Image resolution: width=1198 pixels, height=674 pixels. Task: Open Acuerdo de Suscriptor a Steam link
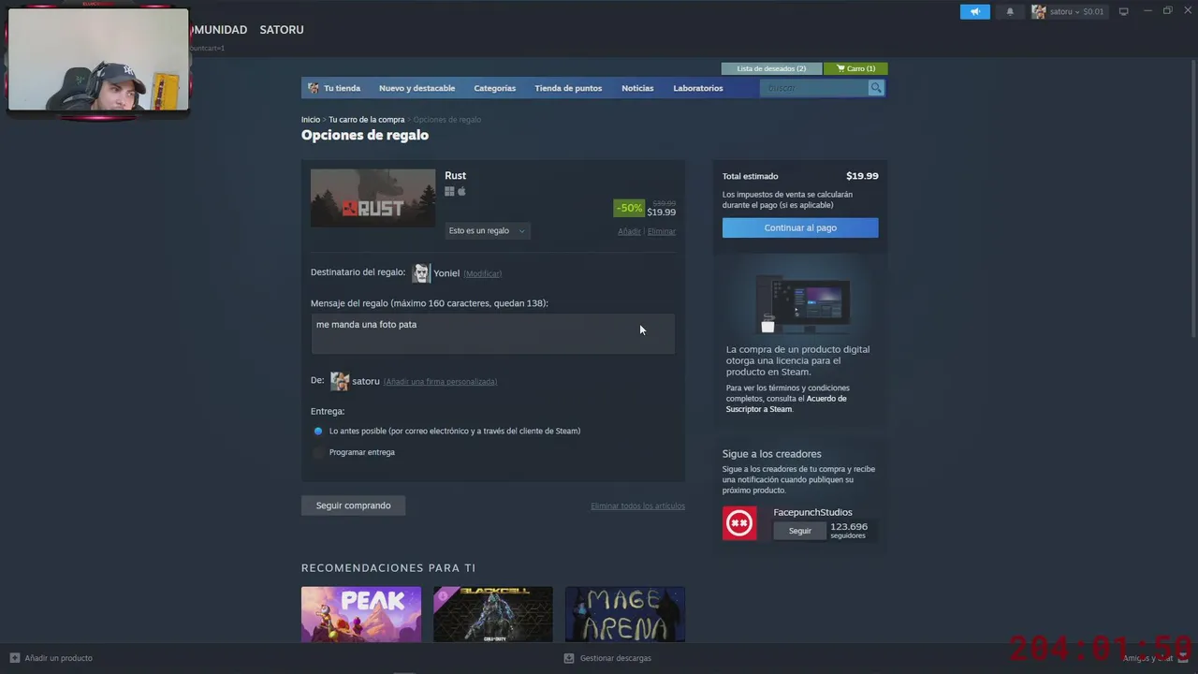point(786,403)
